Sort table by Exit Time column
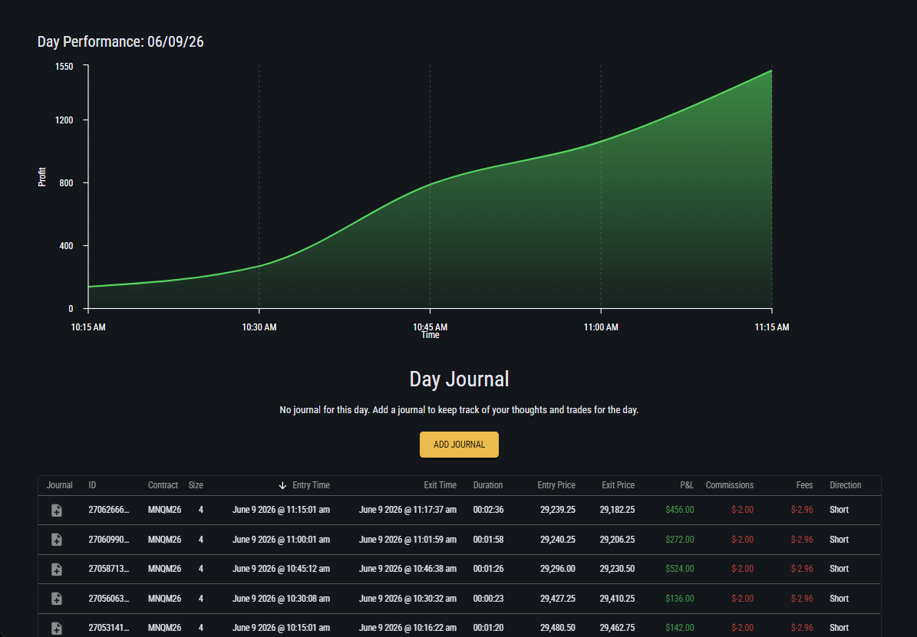 coord(440,485)
